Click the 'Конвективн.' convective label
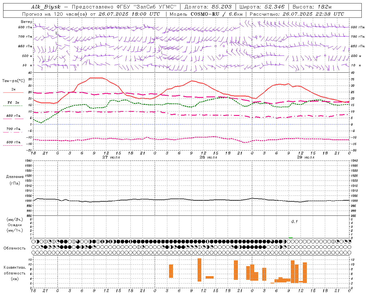The width and height of the screenshot is (366, 293). click(15, 268)
